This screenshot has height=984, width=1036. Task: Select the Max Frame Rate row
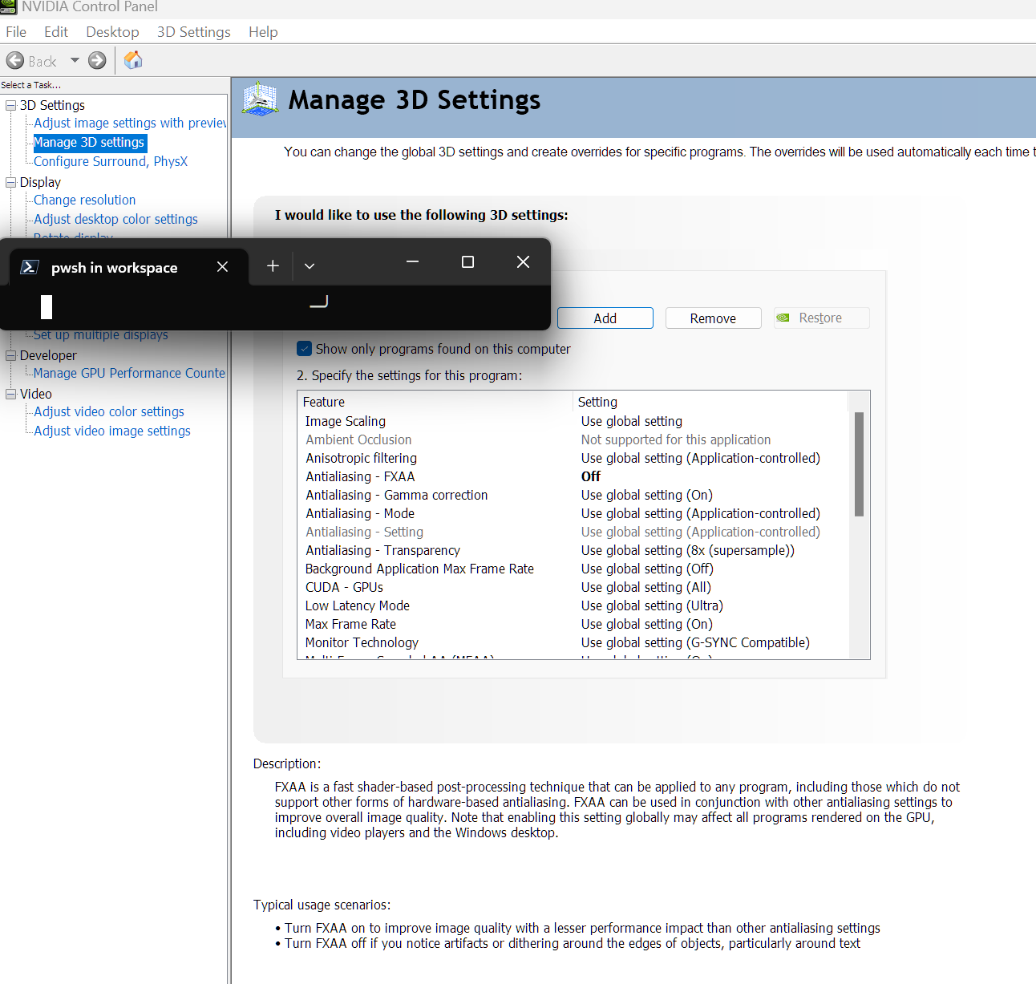573,624
